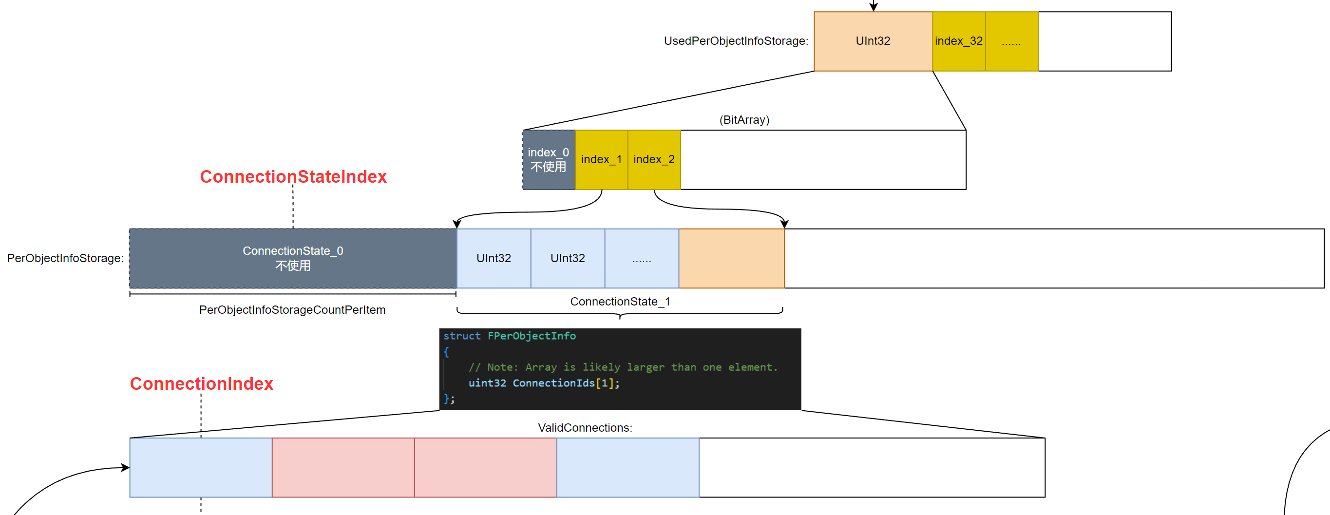Click the struct FPerObjectInfo code block

[x=620, y=369]
